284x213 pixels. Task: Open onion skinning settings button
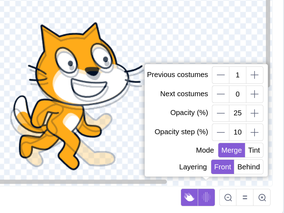207,197
